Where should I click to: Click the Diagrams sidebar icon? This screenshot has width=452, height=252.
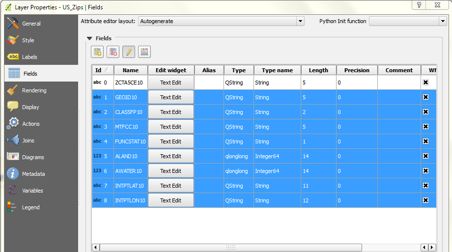click(13, 157)
